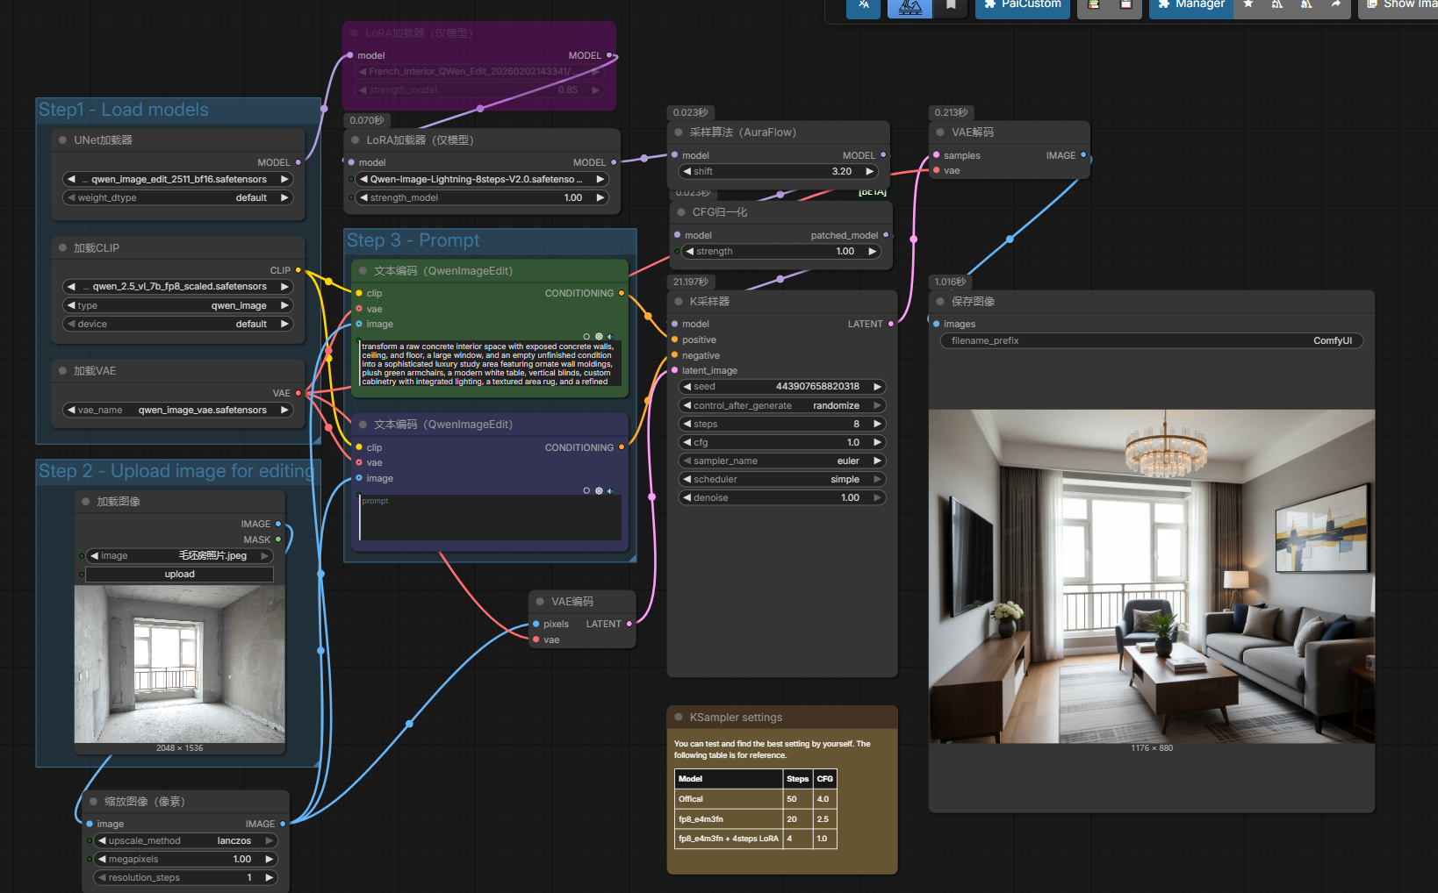Click the stacked books icon in top toolbar

point(1094,5)
